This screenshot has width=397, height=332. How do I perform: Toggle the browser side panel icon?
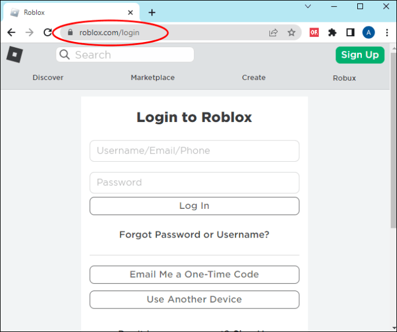point(350,32)
